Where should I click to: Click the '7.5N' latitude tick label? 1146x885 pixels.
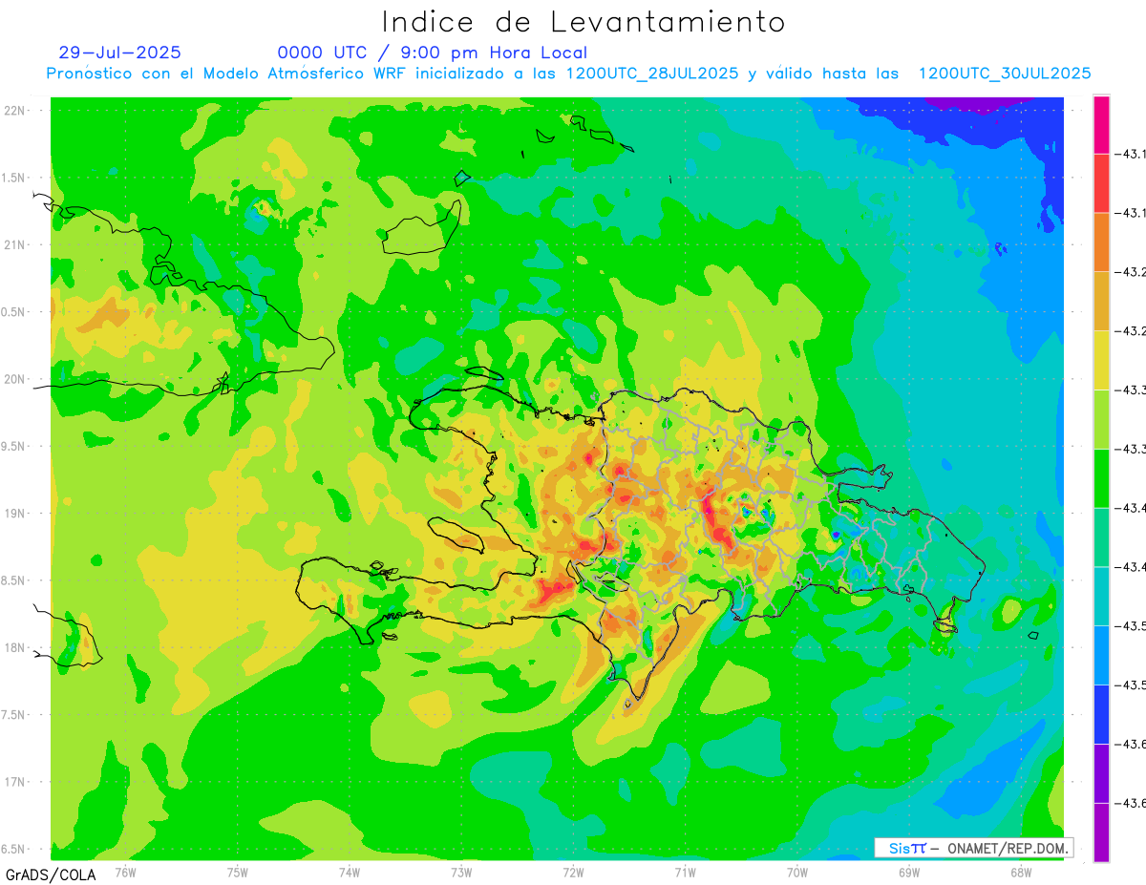point(13,715)
